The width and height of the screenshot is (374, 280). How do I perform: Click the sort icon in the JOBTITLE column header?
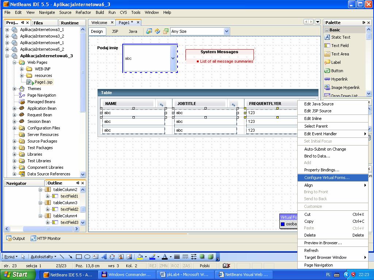click(x=233, y=105)
